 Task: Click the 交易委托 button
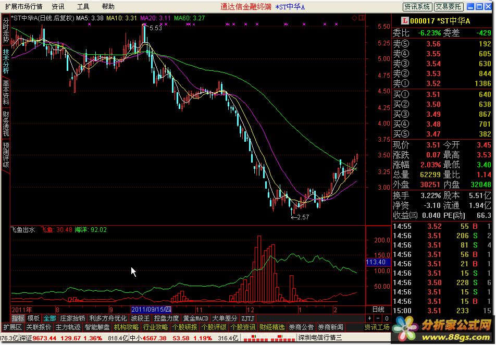449,6
